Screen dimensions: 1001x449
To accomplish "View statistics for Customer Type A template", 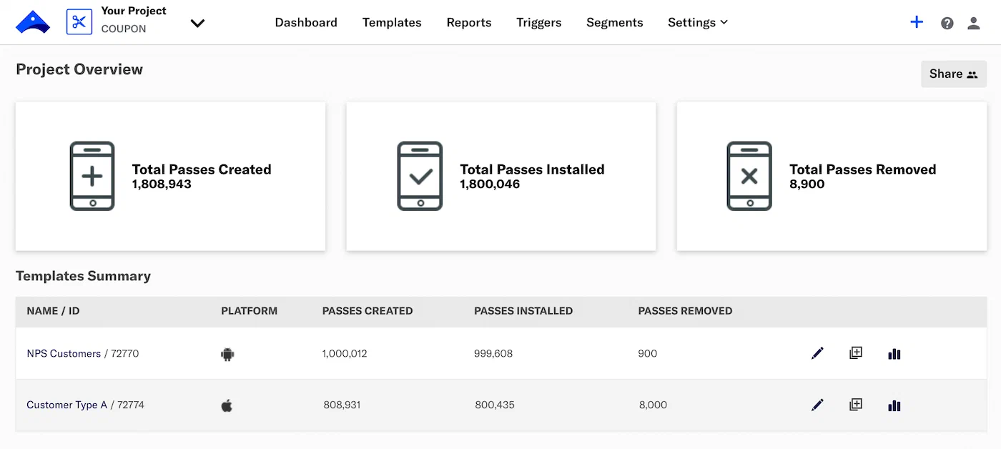I will (x=894, y=405).
